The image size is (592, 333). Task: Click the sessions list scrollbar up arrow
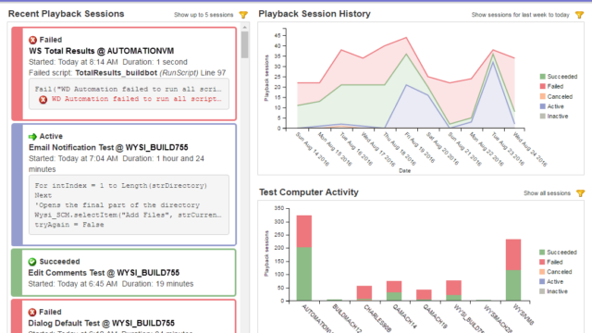244,28
